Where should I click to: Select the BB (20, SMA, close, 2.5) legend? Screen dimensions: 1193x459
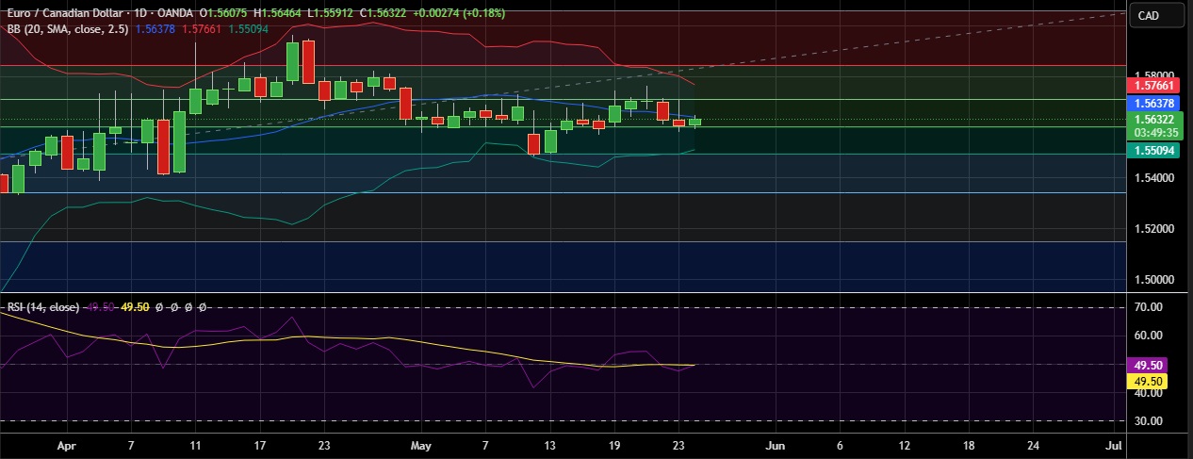point(69,29)
